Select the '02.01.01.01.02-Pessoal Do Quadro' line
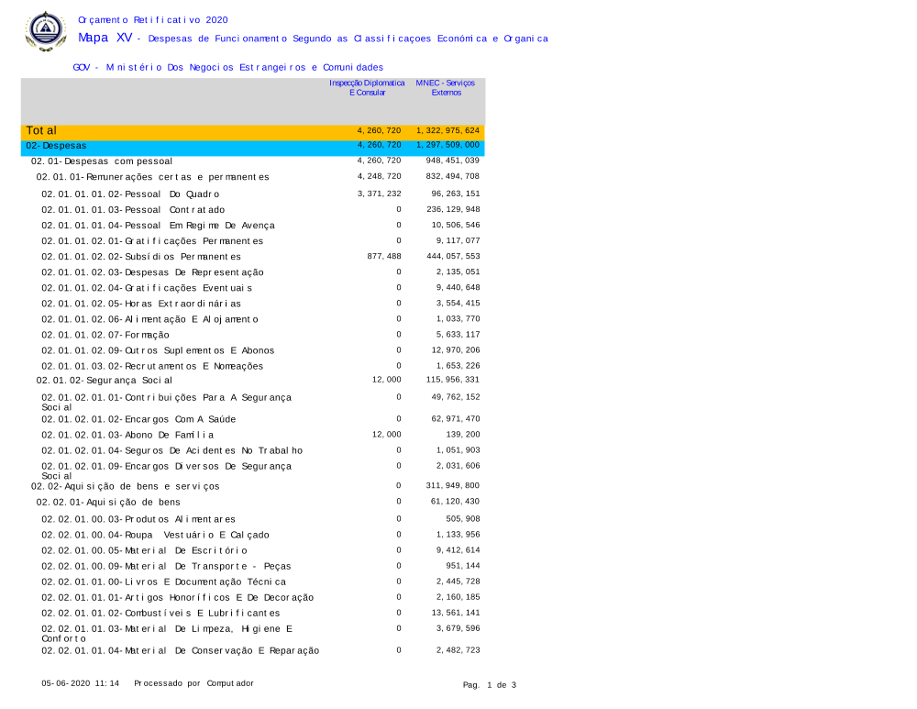 (130, 194)
